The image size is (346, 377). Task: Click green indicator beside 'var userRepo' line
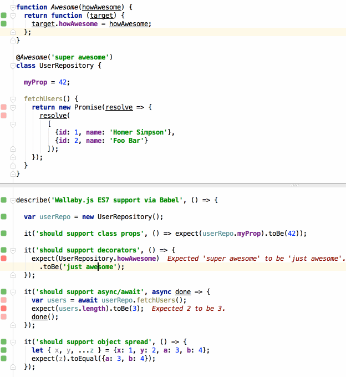pos(4,217)
